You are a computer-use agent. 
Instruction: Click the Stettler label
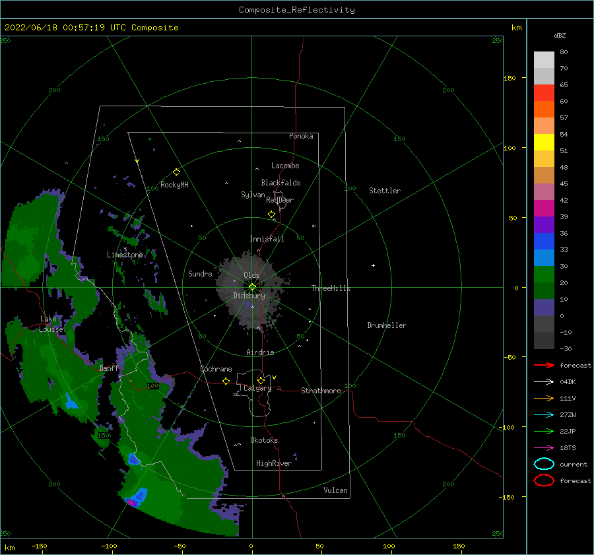[385, 191]
